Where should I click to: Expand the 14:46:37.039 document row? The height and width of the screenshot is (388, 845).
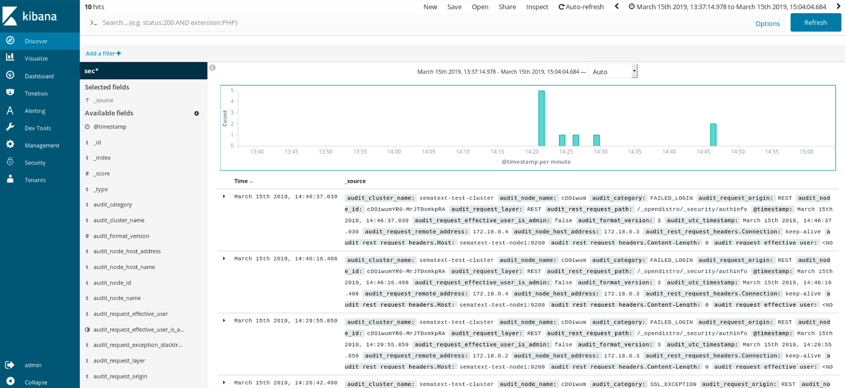click(x=224, y=197)
